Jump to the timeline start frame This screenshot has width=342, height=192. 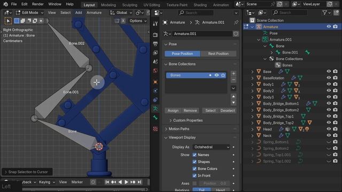(x=107, y=182)
